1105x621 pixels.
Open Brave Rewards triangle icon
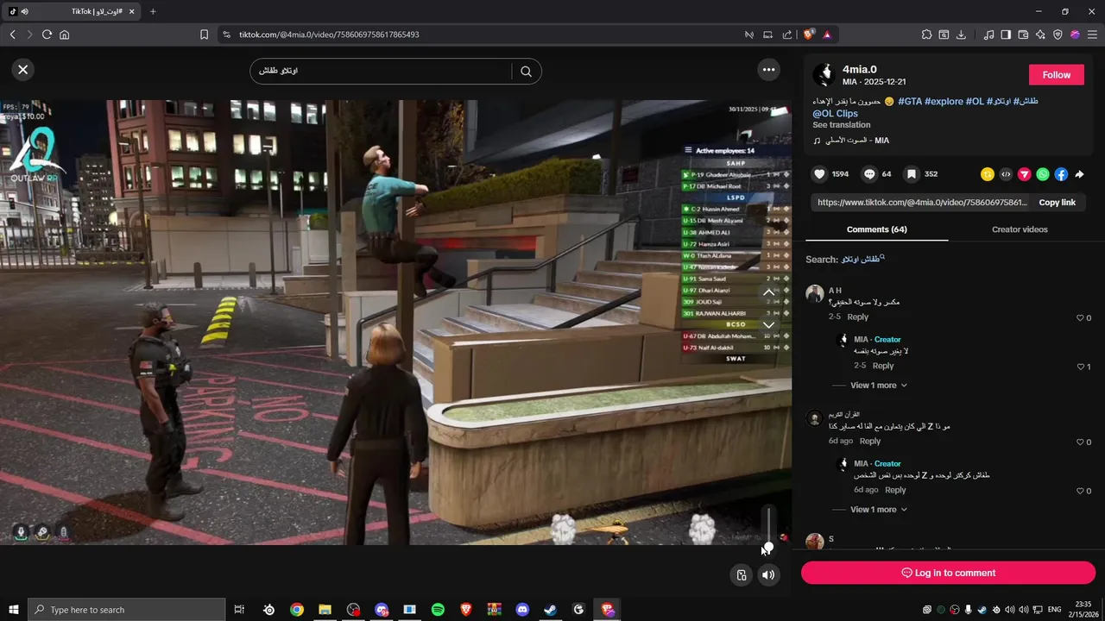(827, 34)
